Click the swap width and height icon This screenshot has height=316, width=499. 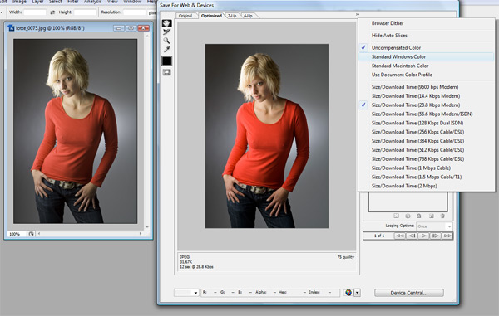click(52, 12)
